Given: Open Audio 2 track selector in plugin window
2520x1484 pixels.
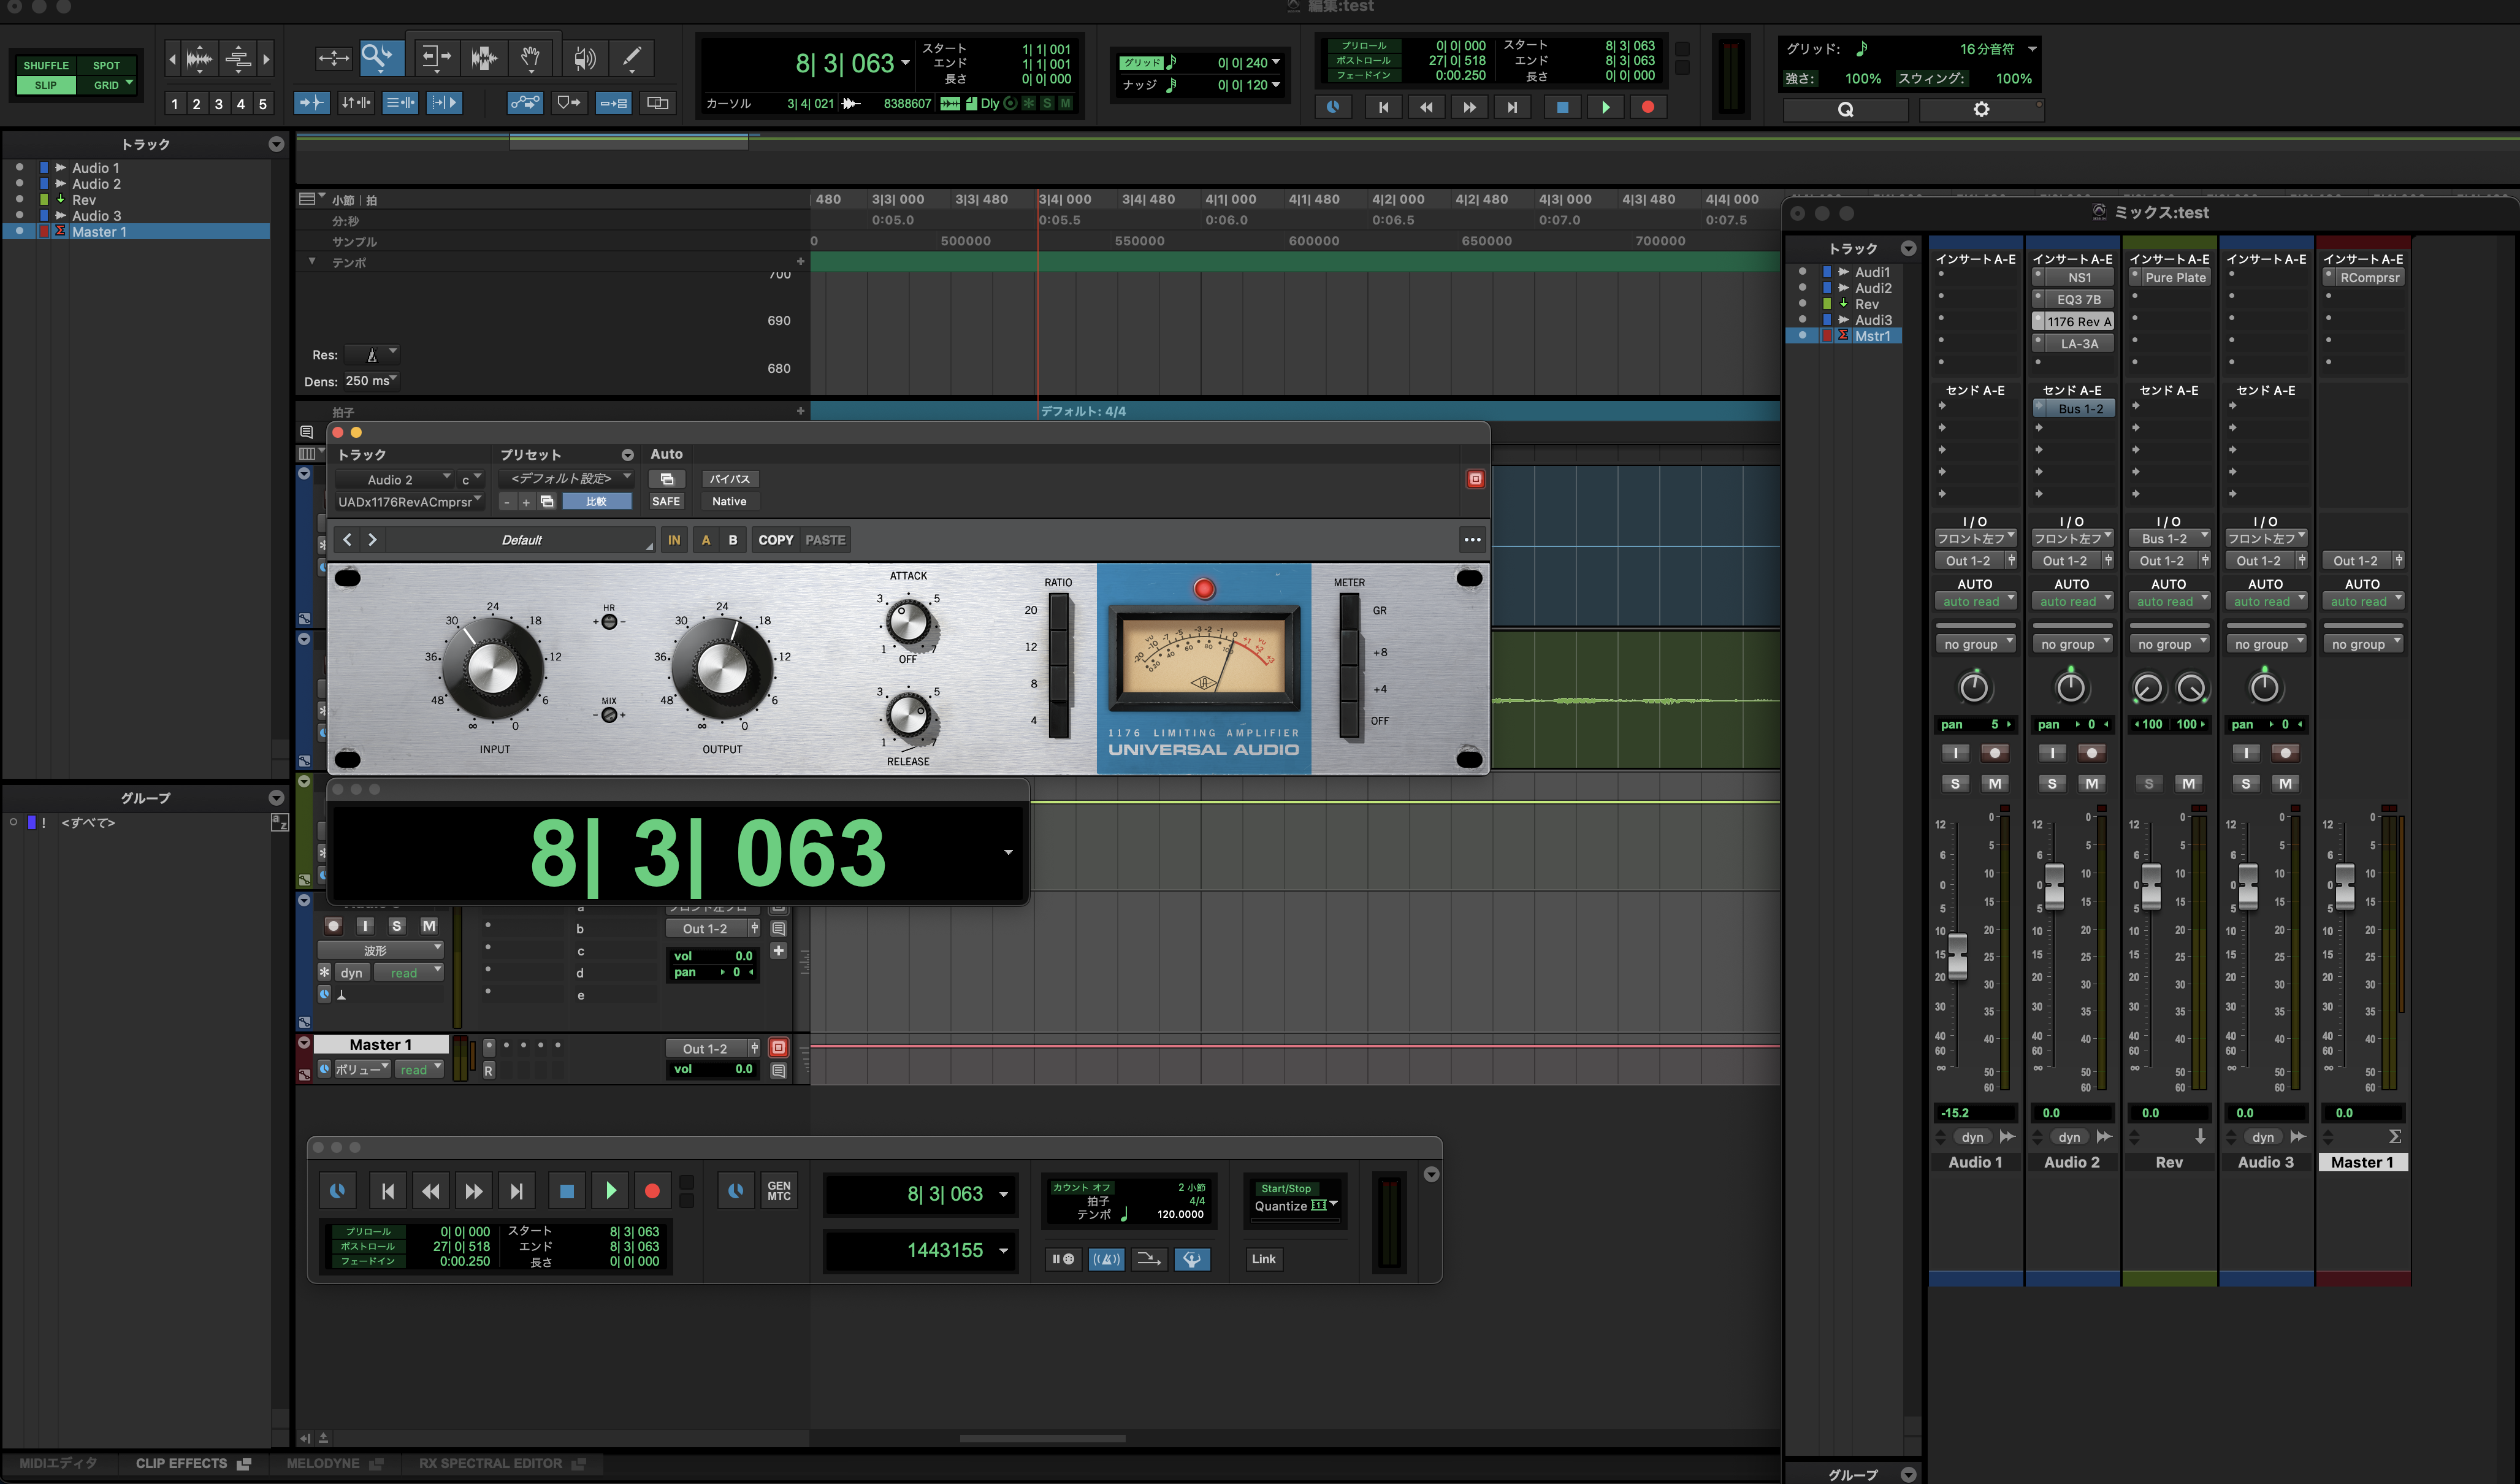Looking at the screenshot, I should tap(394, 479).
